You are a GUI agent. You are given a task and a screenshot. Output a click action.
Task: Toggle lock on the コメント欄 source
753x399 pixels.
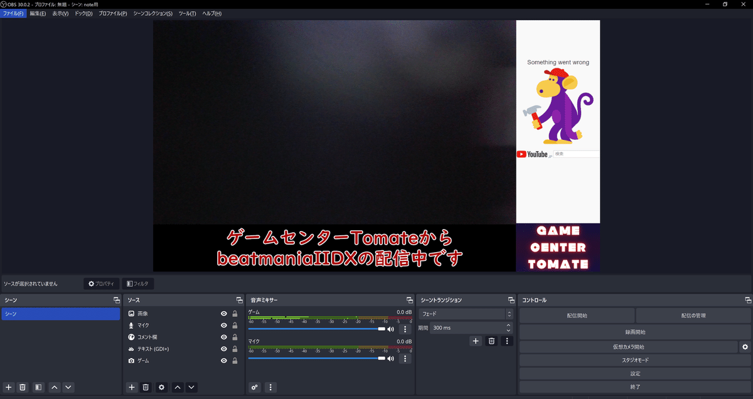(235, 337)
